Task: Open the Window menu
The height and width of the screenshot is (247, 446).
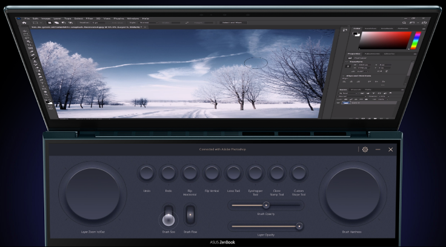Action: pyautogui.click(x=133, y=19)
